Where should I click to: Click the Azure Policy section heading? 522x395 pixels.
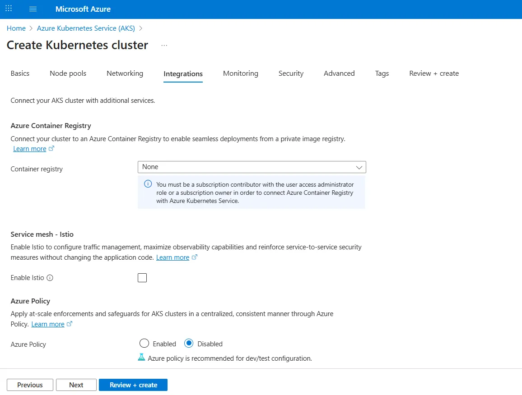[x=30, y=301]
